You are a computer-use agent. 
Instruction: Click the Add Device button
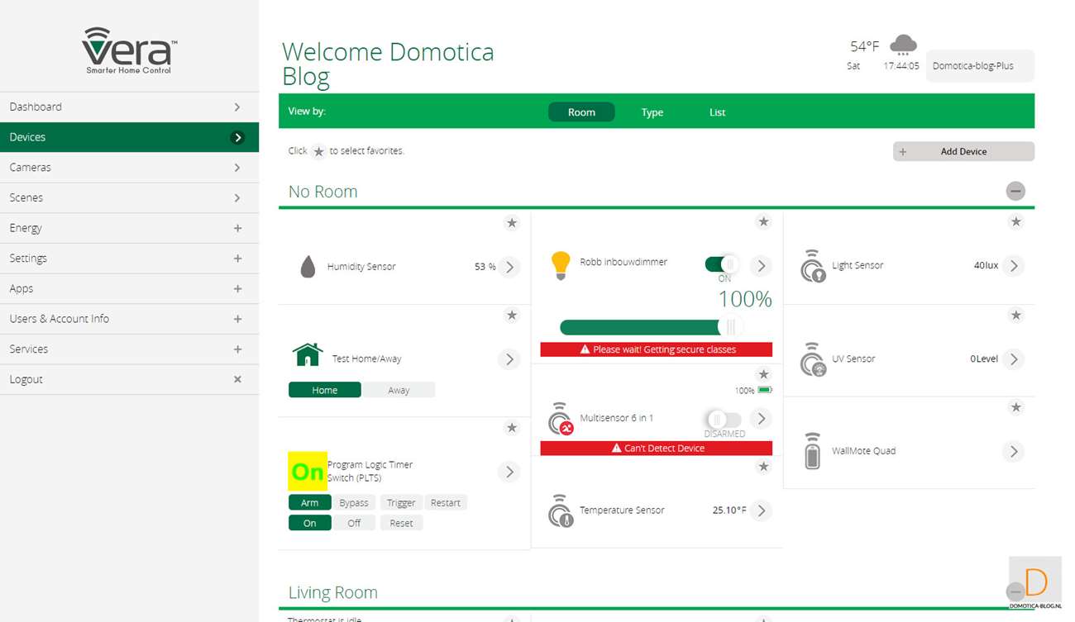point(963,152)
